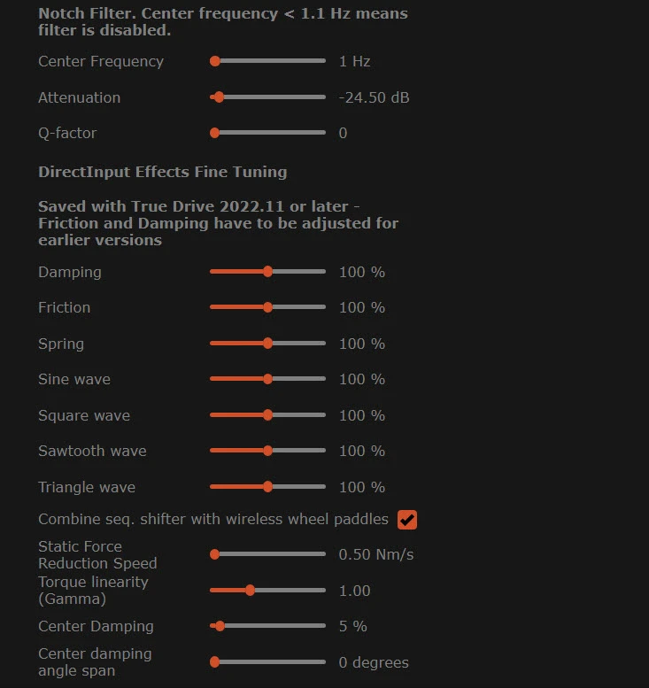Click the Attenuation slider handle
This screenshot has width=649, height=688.
[219, 97]
